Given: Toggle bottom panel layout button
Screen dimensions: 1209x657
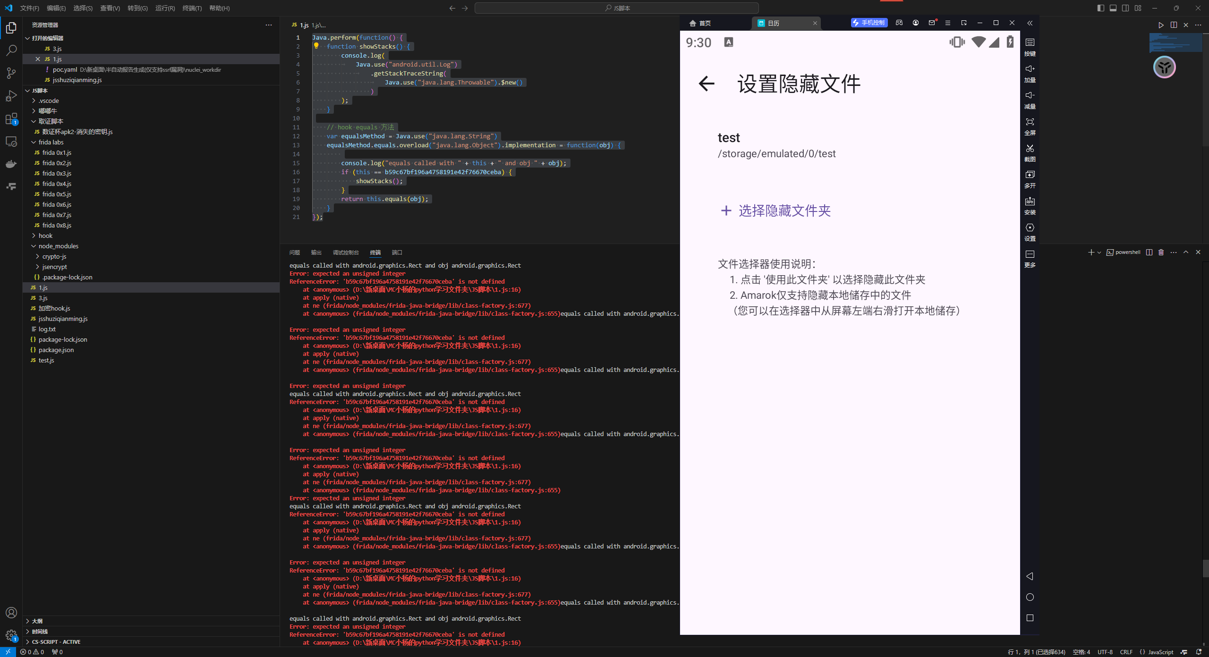Looking at the screenshot, I should coord(1113,8).
